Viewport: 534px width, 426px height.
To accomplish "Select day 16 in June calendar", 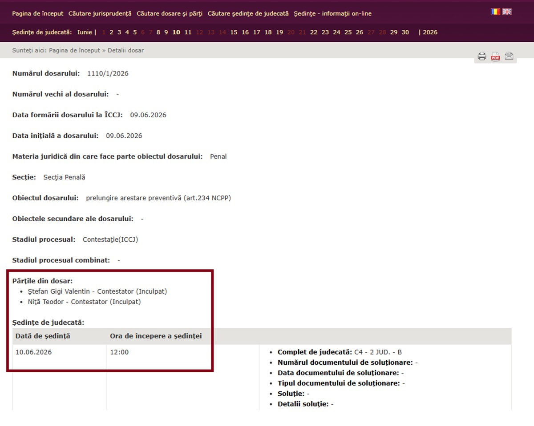I will coord(245,32).
